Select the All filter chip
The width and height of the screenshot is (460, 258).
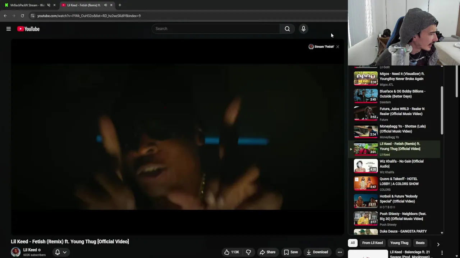pos(353,243)
